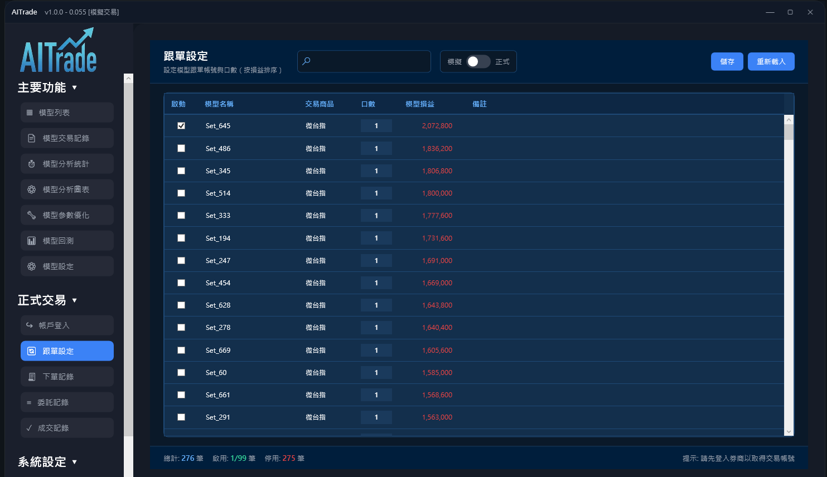Collapse the 主要功能 section
827x477 pixels.
[75, 87]
